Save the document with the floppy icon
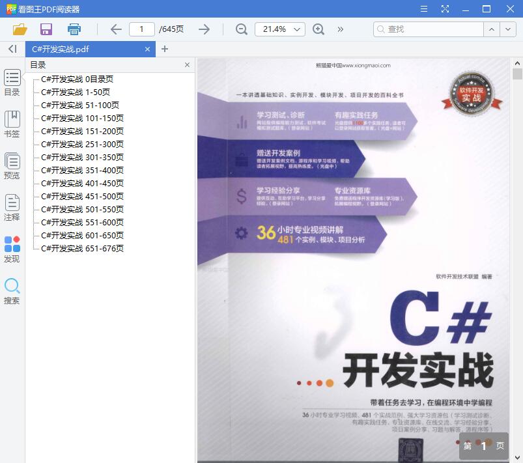Viewport: 523px width, 463px height. 46,29
